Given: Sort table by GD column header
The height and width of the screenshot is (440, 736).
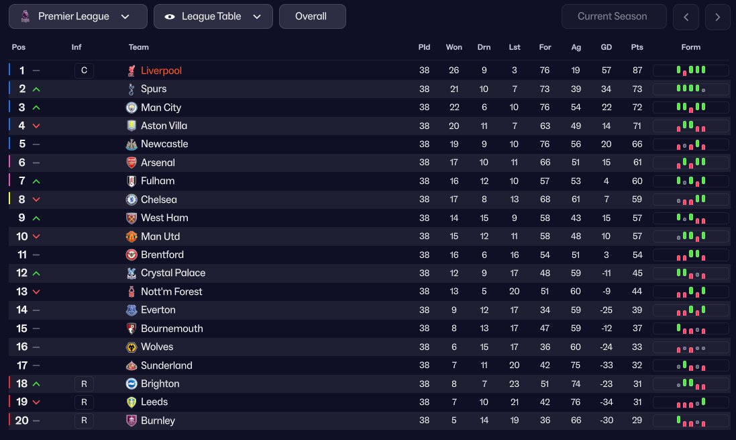Looking at the screenshot, I should (x=607, y=47).
